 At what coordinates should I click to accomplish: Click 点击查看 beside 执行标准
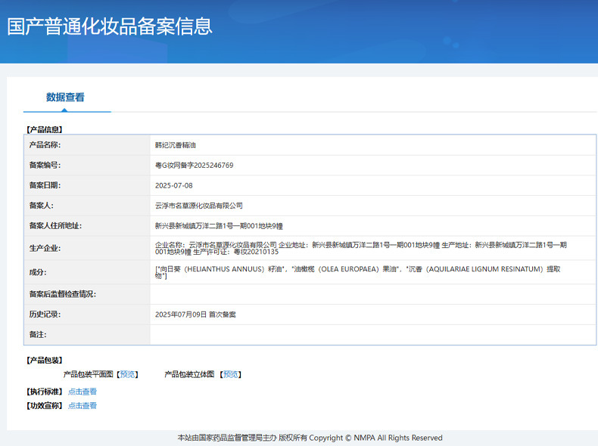pos(83,392)
